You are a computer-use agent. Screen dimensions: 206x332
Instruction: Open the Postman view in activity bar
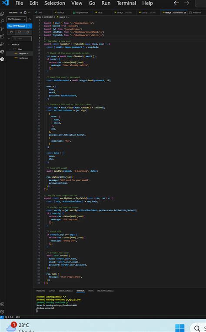coord(2,59)
